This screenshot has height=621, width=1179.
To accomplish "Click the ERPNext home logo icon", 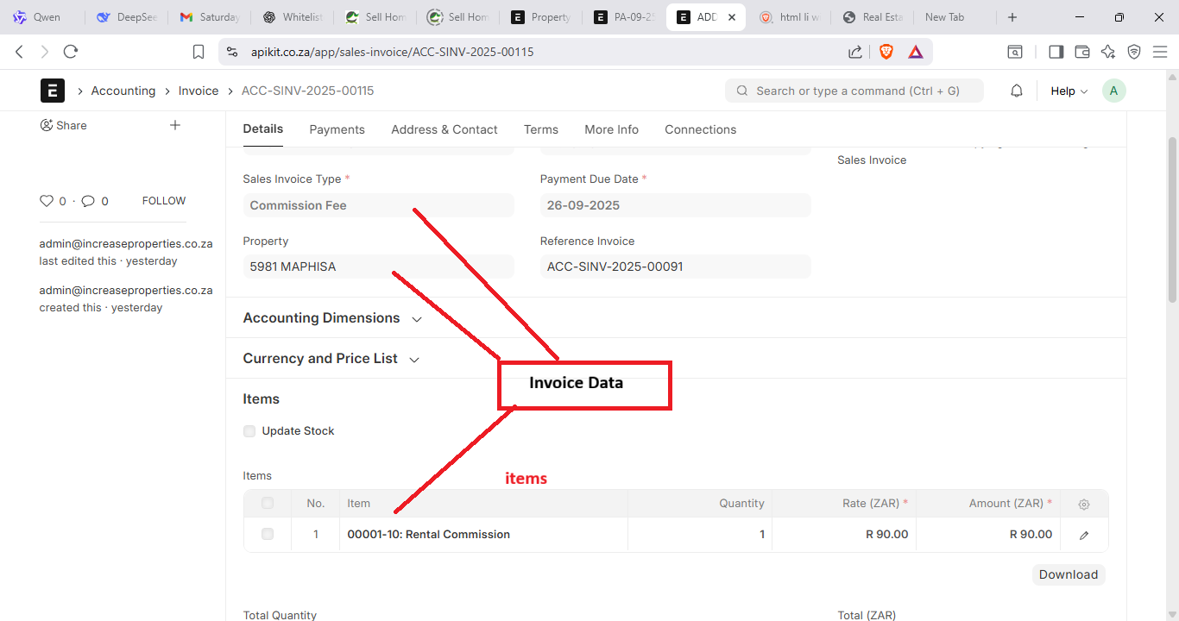I will coord(53,91).
